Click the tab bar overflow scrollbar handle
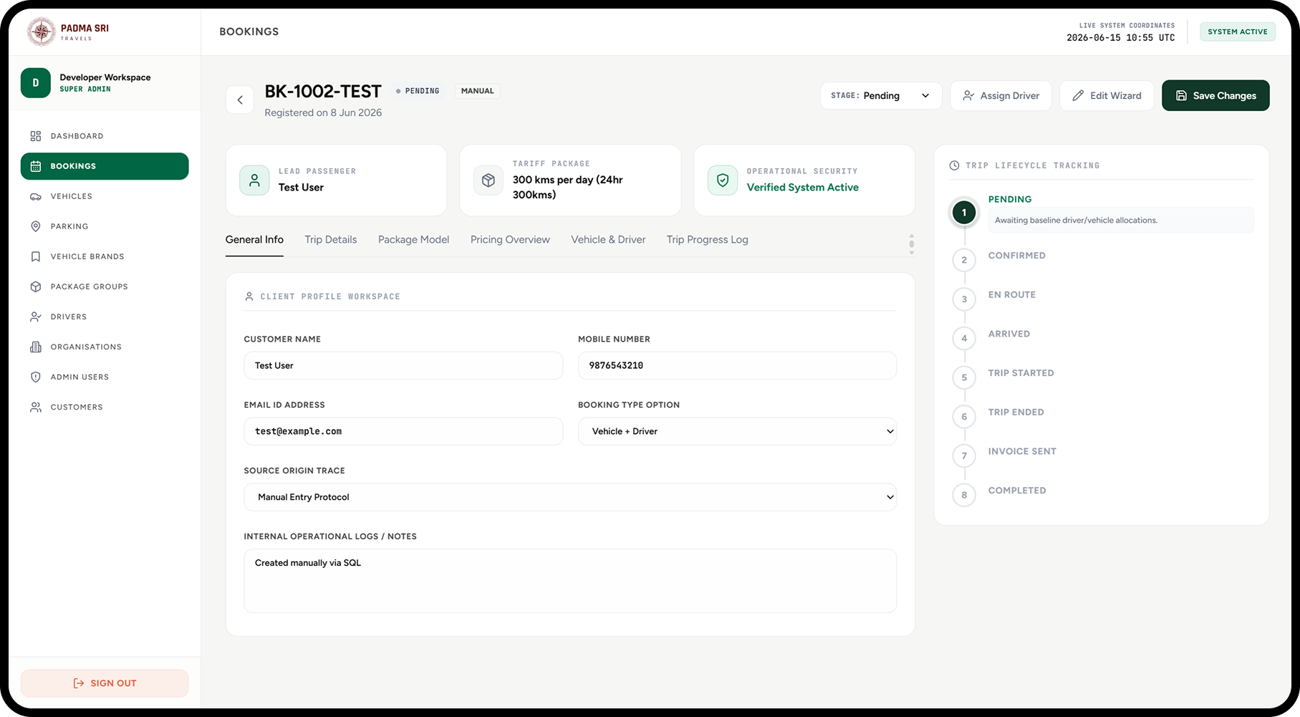Screen dimensions: 1300x717 [x=911, y=244]
